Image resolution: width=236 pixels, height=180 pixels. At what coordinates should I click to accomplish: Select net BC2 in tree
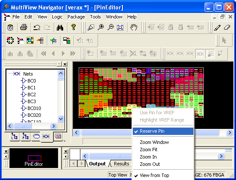(x=32, y=95)
